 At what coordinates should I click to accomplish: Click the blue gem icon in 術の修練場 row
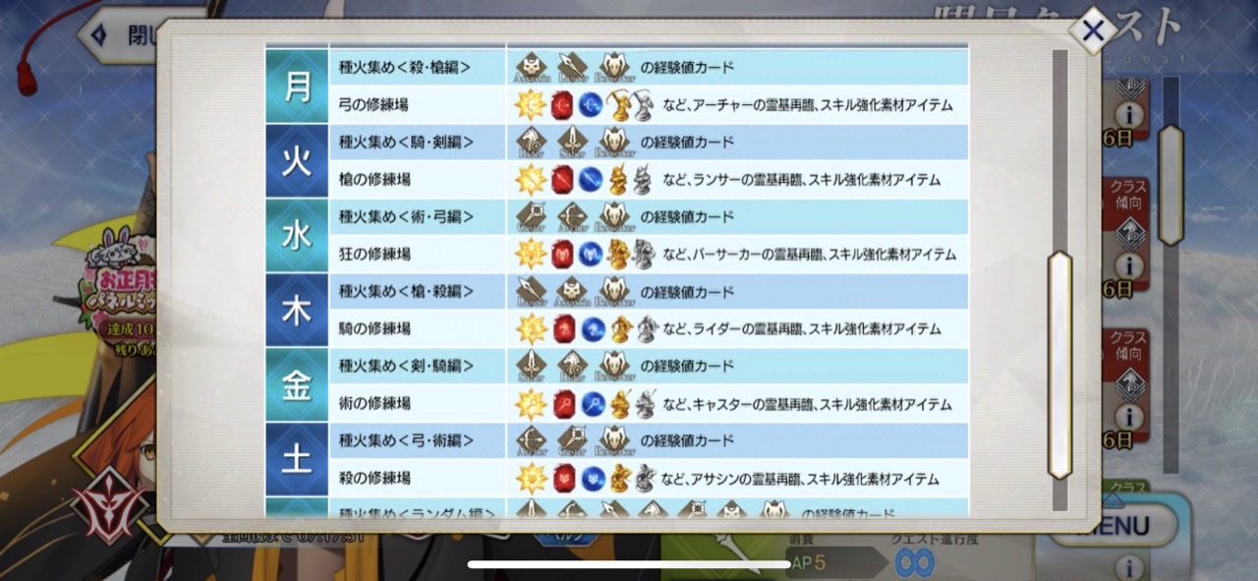pyautogui.click(x=589, y=403)
